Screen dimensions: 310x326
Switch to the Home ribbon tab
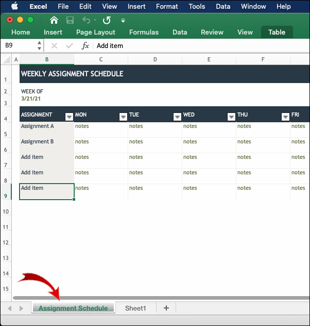click(21, 32)
